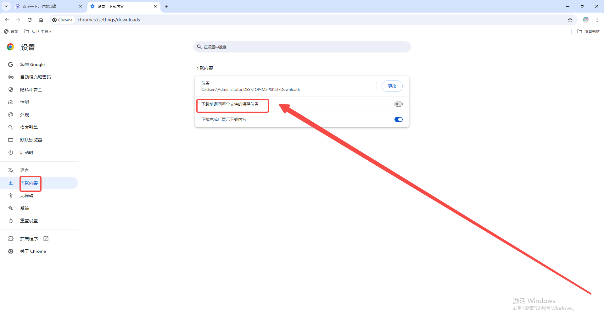604x327 pixels.
Task: Click the key icon for 自动填充和密码
Action: tap(11, 77)
